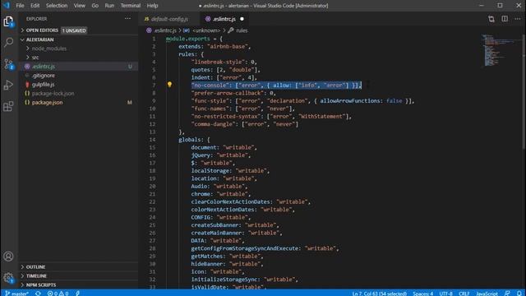The width and height of the screenshot is (526, 296).
Task: Click the "airbnb-base" string on line 2
Action: point(228,46)
